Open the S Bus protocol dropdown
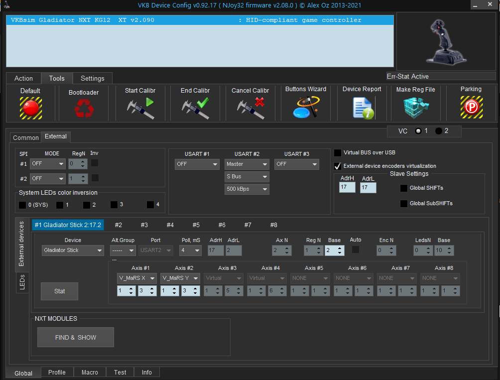The image size is (500, 380). (247, 177)
